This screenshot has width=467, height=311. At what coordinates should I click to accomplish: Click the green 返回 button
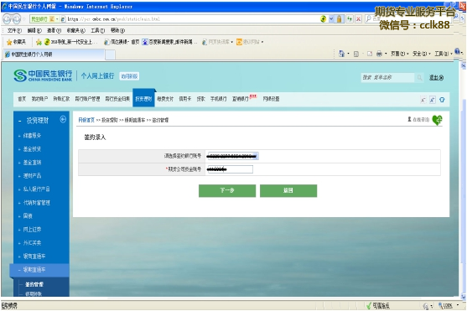(x=288, y=190)
